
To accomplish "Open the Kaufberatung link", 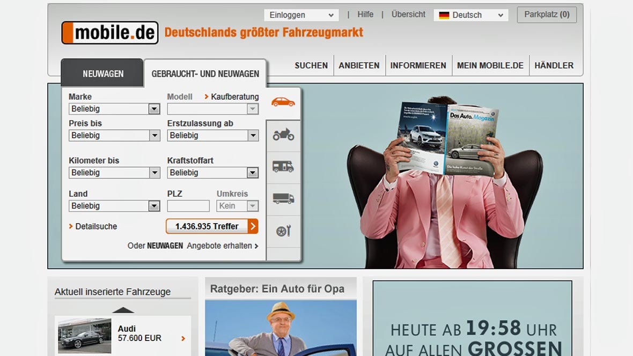I will (x=232, y=97).
